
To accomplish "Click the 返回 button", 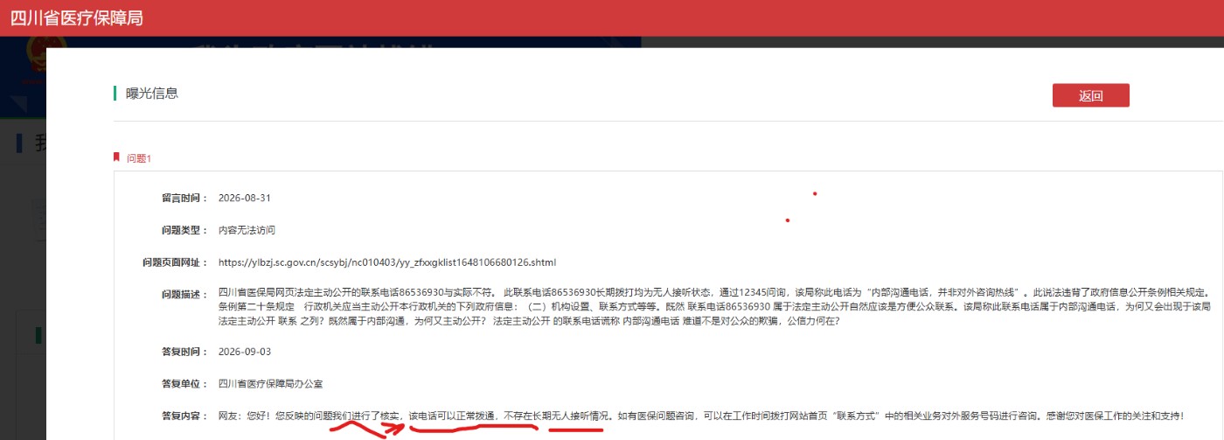I will tap(1090, 95).
